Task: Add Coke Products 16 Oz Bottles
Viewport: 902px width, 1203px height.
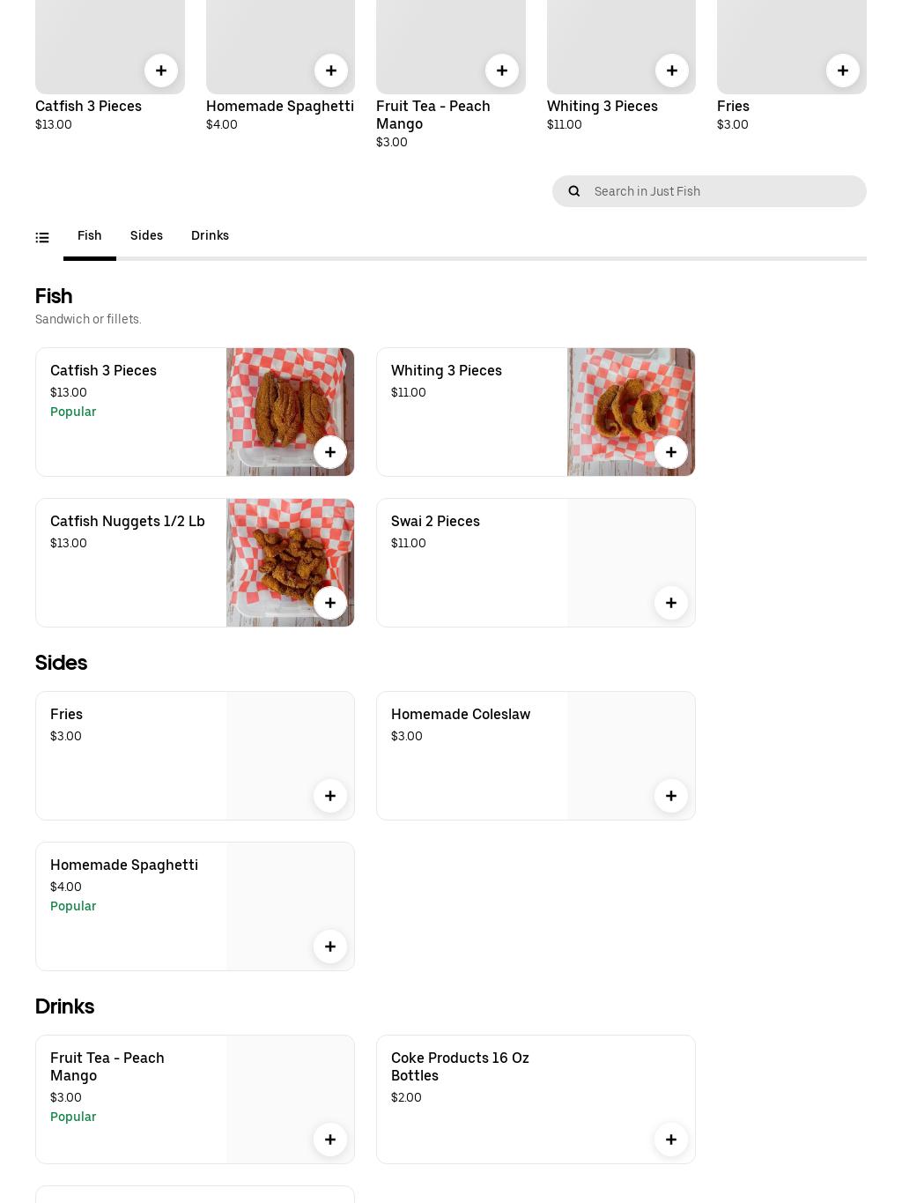Action: tap(671, 1139)
